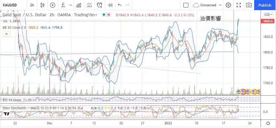Open the candlestick chart style selector
The width and height of the screenshot is (276, 128).
pos(43,5)
